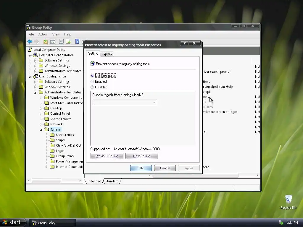Click the taskbar clock
This screenshot has height=227, width=303.
292,223
